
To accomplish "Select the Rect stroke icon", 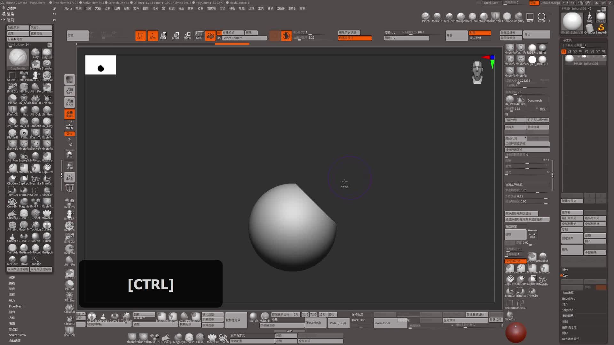I will (530, 17).
